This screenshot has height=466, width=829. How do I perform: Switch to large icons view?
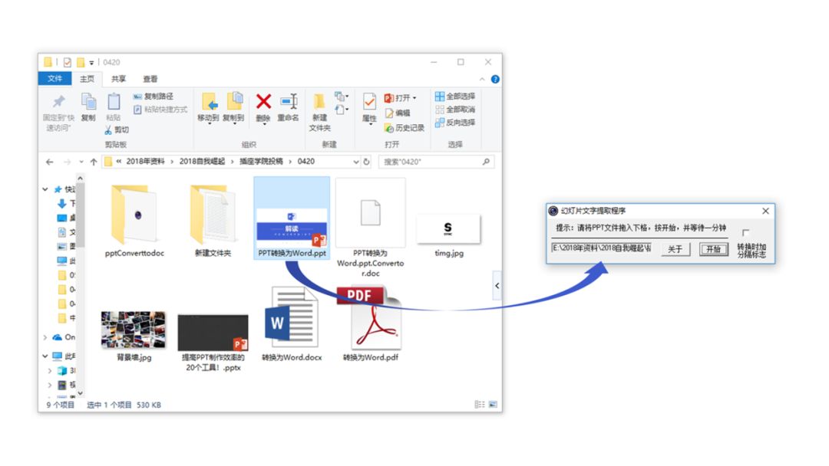[493, 404]
